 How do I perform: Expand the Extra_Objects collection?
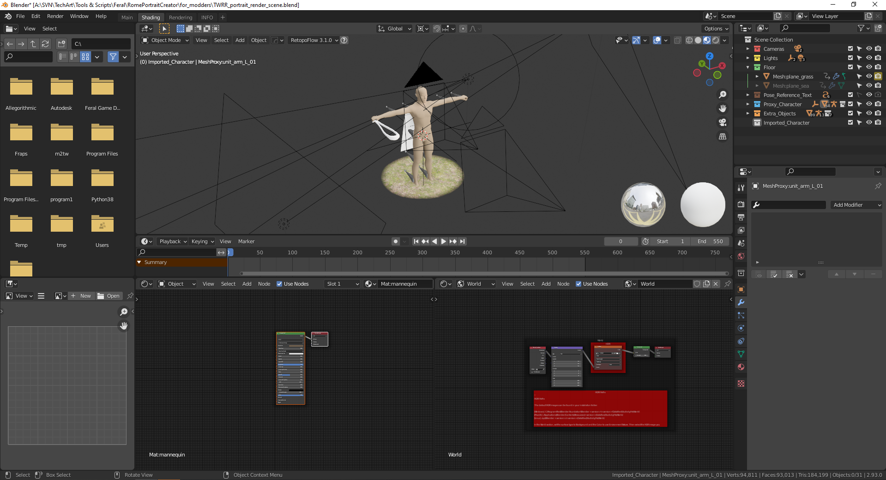coord(748,114)
